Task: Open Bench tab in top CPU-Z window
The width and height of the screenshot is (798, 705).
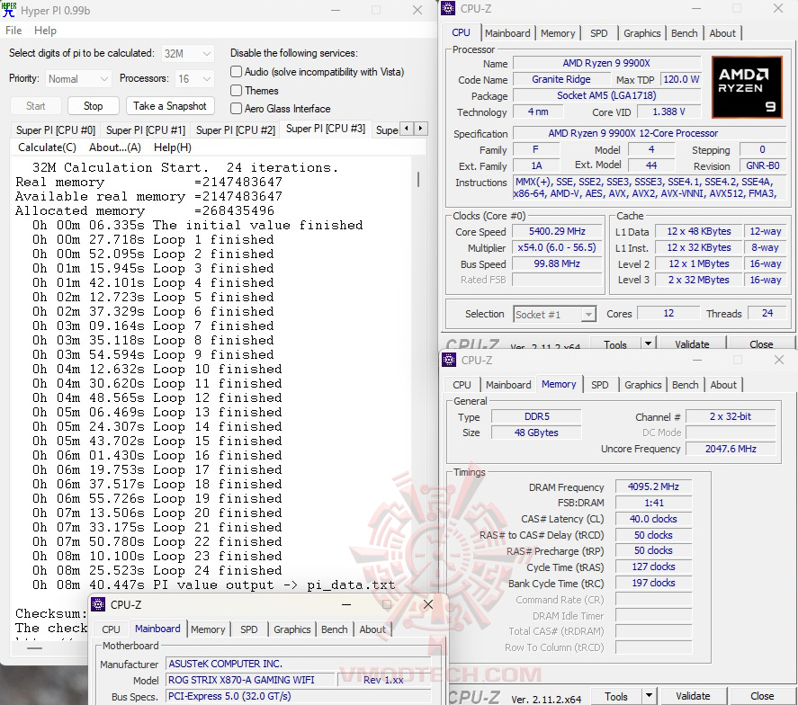Action: (684, 33)
